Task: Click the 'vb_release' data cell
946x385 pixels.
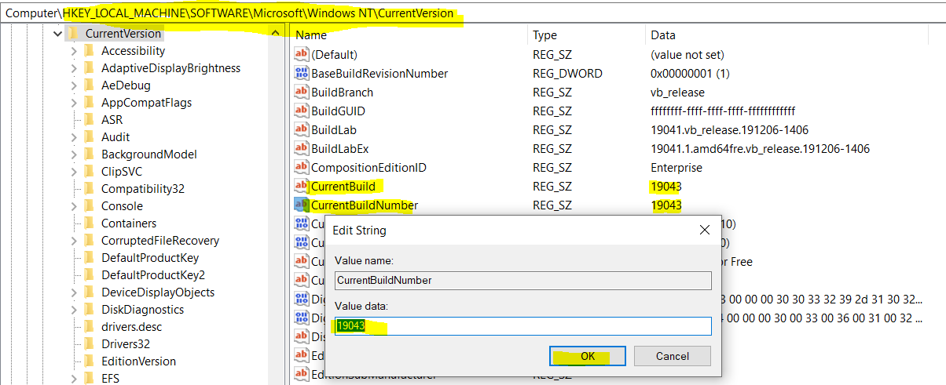Action: click(677, 93)
